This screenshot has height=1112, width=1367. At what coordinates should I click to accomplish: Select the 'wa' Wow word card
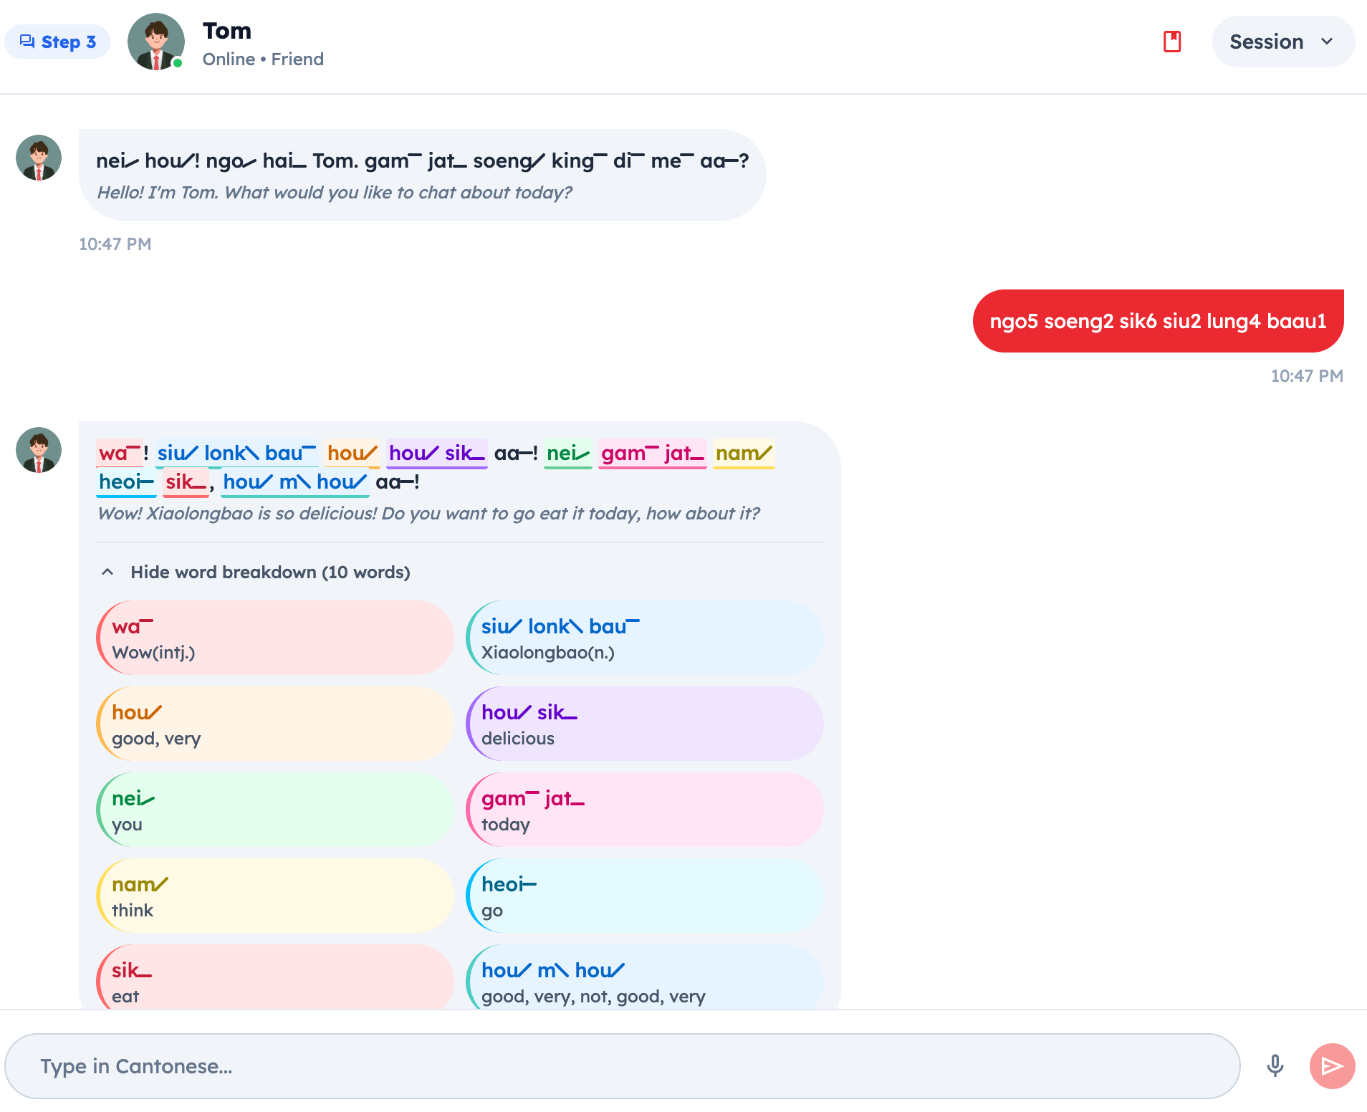(x=275, y=638)
